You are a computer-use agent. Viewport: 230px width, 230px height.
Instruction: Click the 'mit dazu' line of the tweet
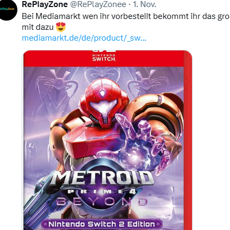click(37, 27)
